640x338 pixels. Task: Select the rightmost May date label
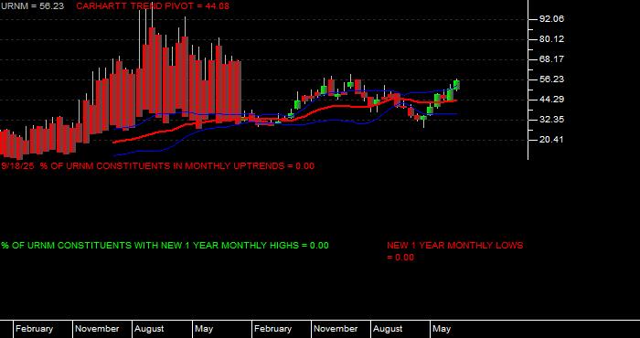[x=442, y=329]
